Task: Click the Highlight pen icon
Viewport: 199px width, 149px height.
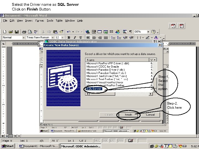Action: 148,38
